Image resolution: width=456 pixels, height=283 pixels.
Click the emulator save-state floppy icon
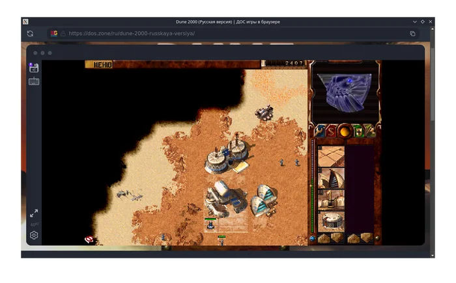pos(34,68)
